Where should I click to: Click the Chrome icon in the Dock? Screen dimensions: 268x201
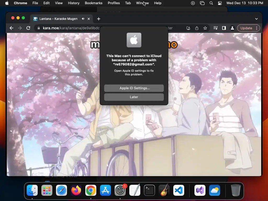pos(91,190)
